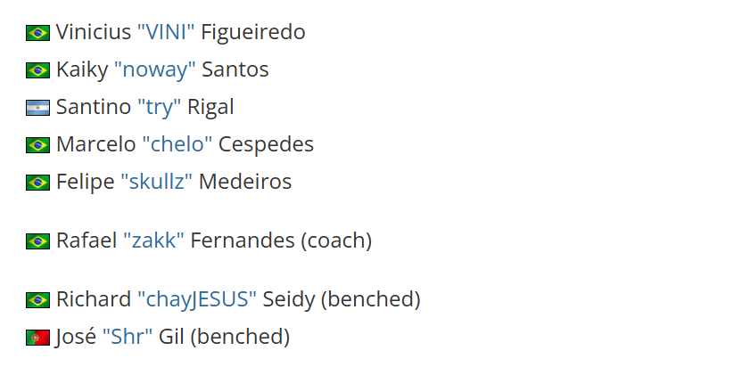This screenshot has height=367, width=742.
Task: Click the Brazil flag beside Richard
Action: 37,300
